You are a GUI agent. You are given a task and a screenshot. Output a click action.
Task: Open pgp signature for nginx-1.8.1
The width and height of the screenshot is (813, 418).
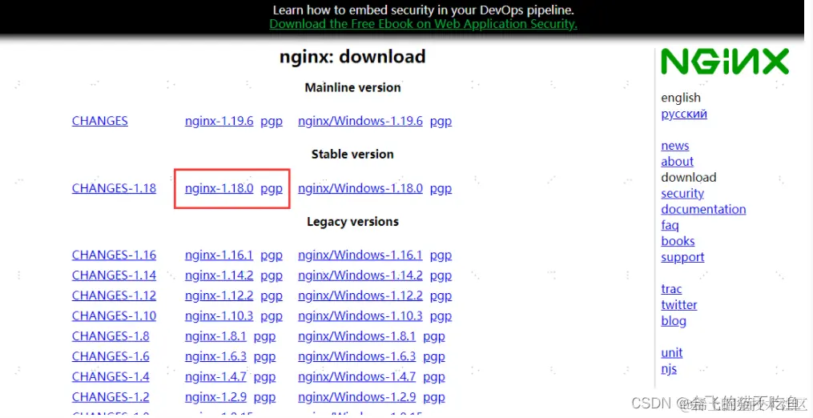[264, 337]
